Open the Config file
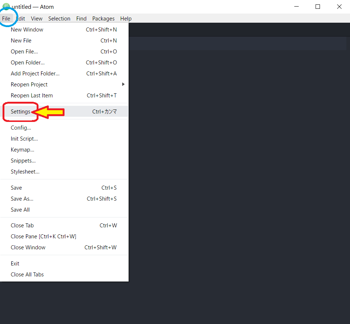 [21, 127]
